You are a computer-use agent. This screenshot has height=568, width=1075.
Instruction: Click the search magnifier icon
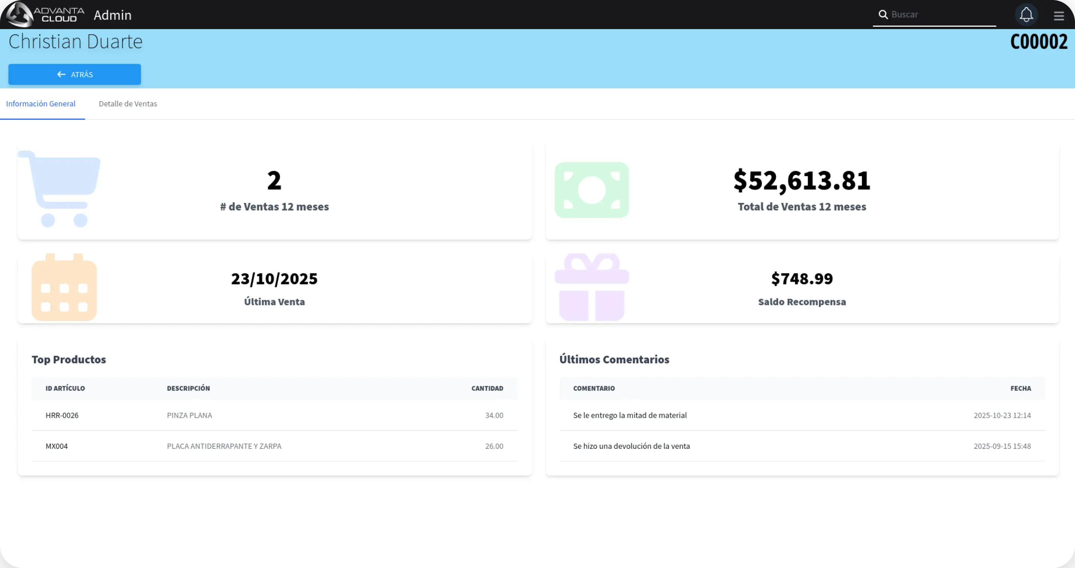(x=883, y=15)
